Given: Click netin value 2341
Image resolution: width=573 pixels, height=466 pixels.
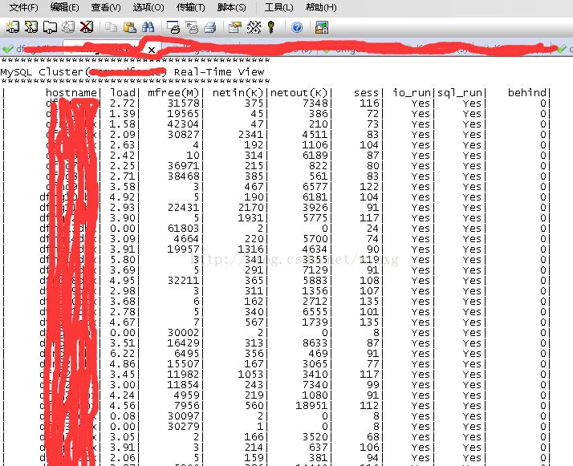Looking at the screenshot, I should (x=251, y=135).
